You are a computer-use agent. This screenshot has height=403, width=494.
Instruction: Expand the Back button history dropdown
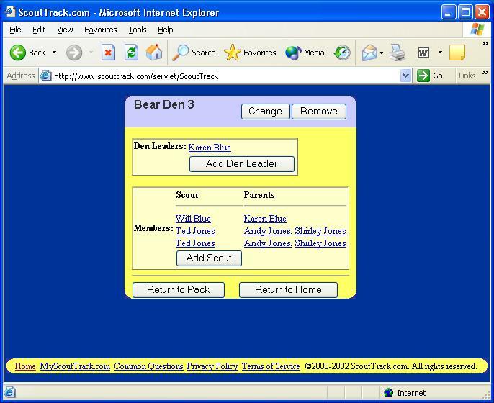(x=54, y=53)
